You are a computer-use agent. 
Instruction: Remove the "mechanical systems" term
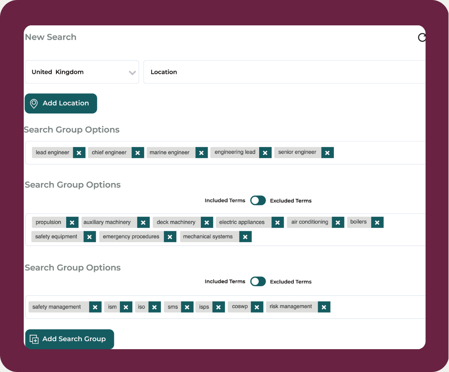(245, 237)
